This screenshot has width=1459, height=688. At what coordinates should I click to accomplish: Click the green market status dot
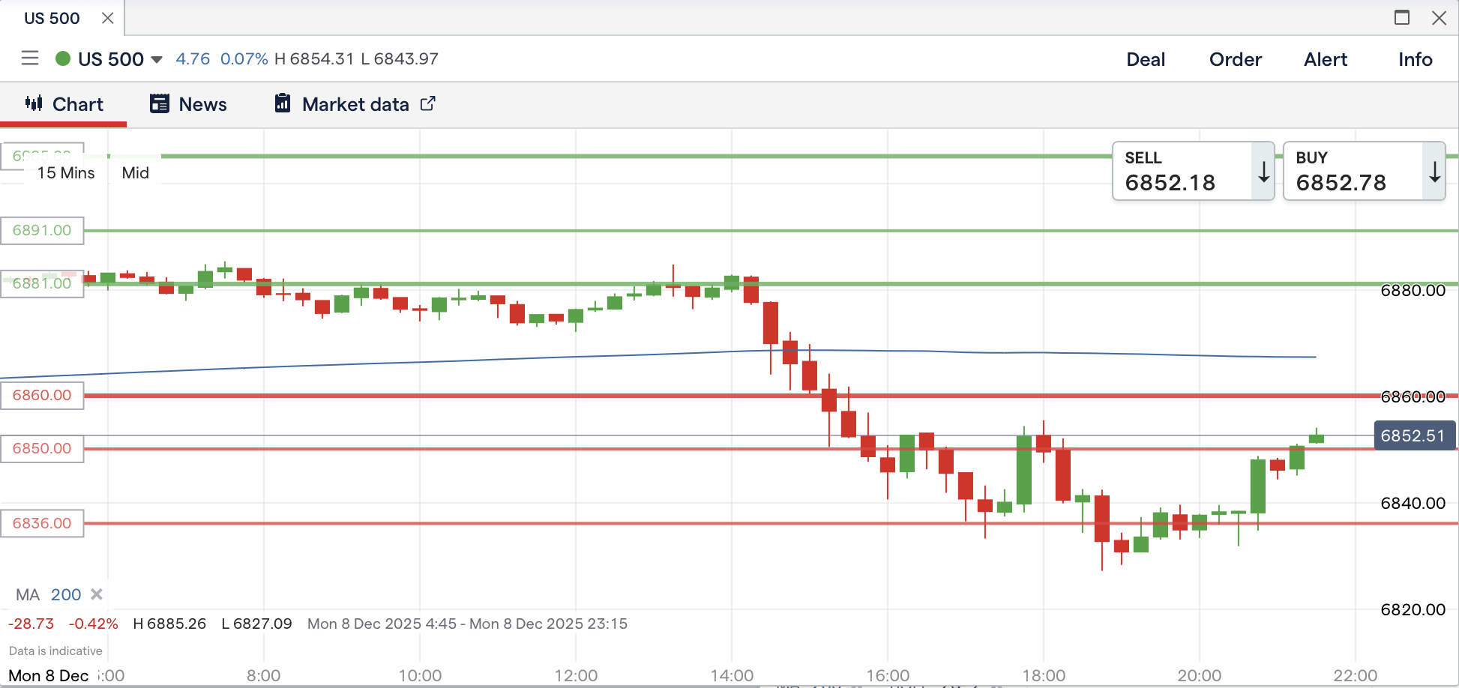pos(63,58)
